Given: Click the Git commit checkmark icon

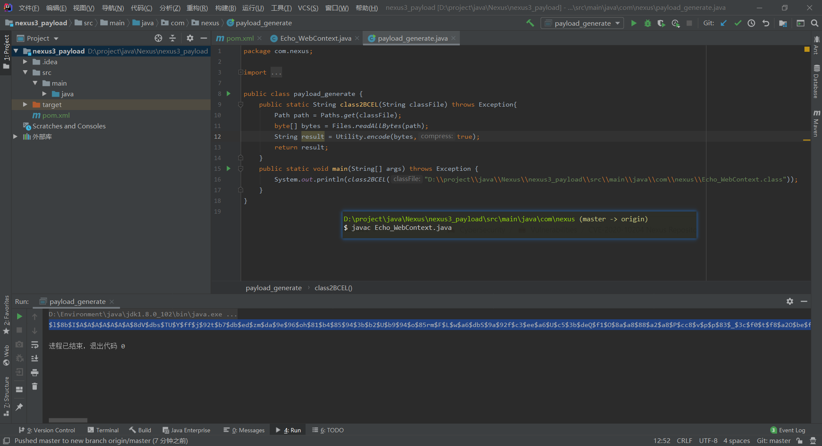Looking at the screenshot, I should pyautogui.click(x=738, y=23).
